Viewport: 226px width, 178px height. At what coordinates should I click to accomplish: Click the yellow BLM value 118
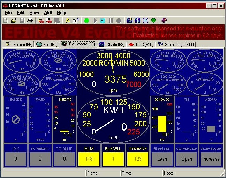coord(89,159)
